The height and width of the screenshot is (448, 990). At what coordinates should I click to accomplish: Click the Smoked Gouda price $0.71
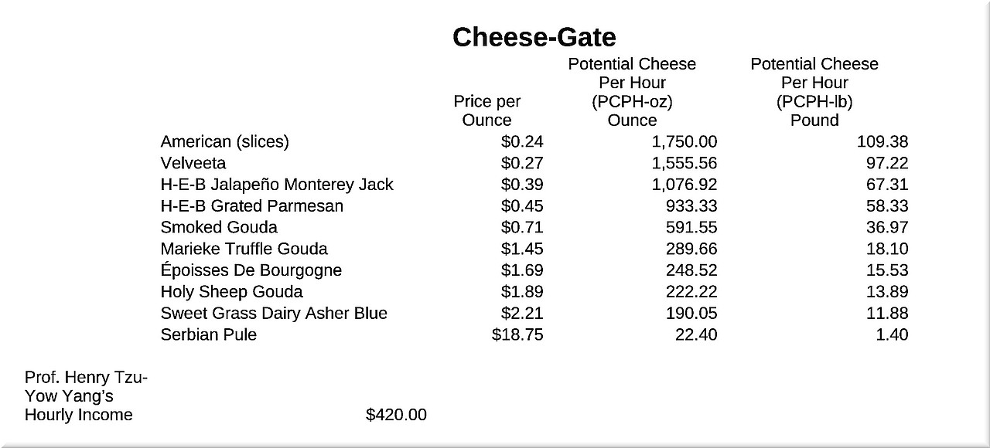pyautogui.click(x=522, y=227)
